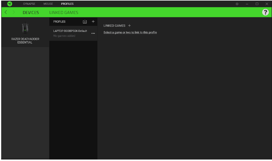Add a new profile with the plus icon
The image size is (272, 161).
coord(93,22)
